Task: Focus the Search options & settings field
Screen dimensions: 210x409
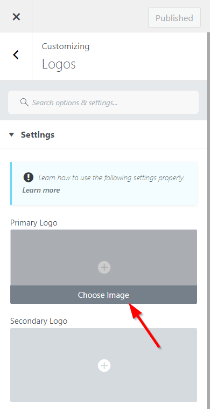Action: [x=103, y=103]
